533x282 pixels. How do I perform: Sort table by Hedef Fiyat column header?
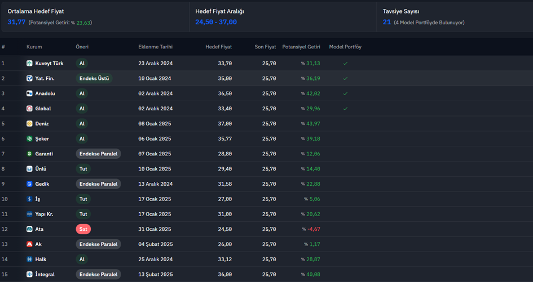pyautogui.click(x=219, y=47)
